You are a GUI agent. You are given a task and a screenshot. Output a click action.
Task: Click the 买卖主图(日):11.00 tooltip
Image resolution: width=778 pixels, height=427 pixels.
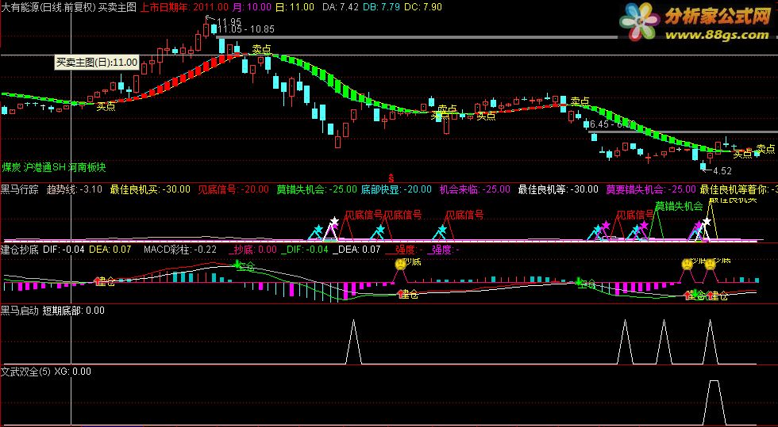(x=96, y=63)
